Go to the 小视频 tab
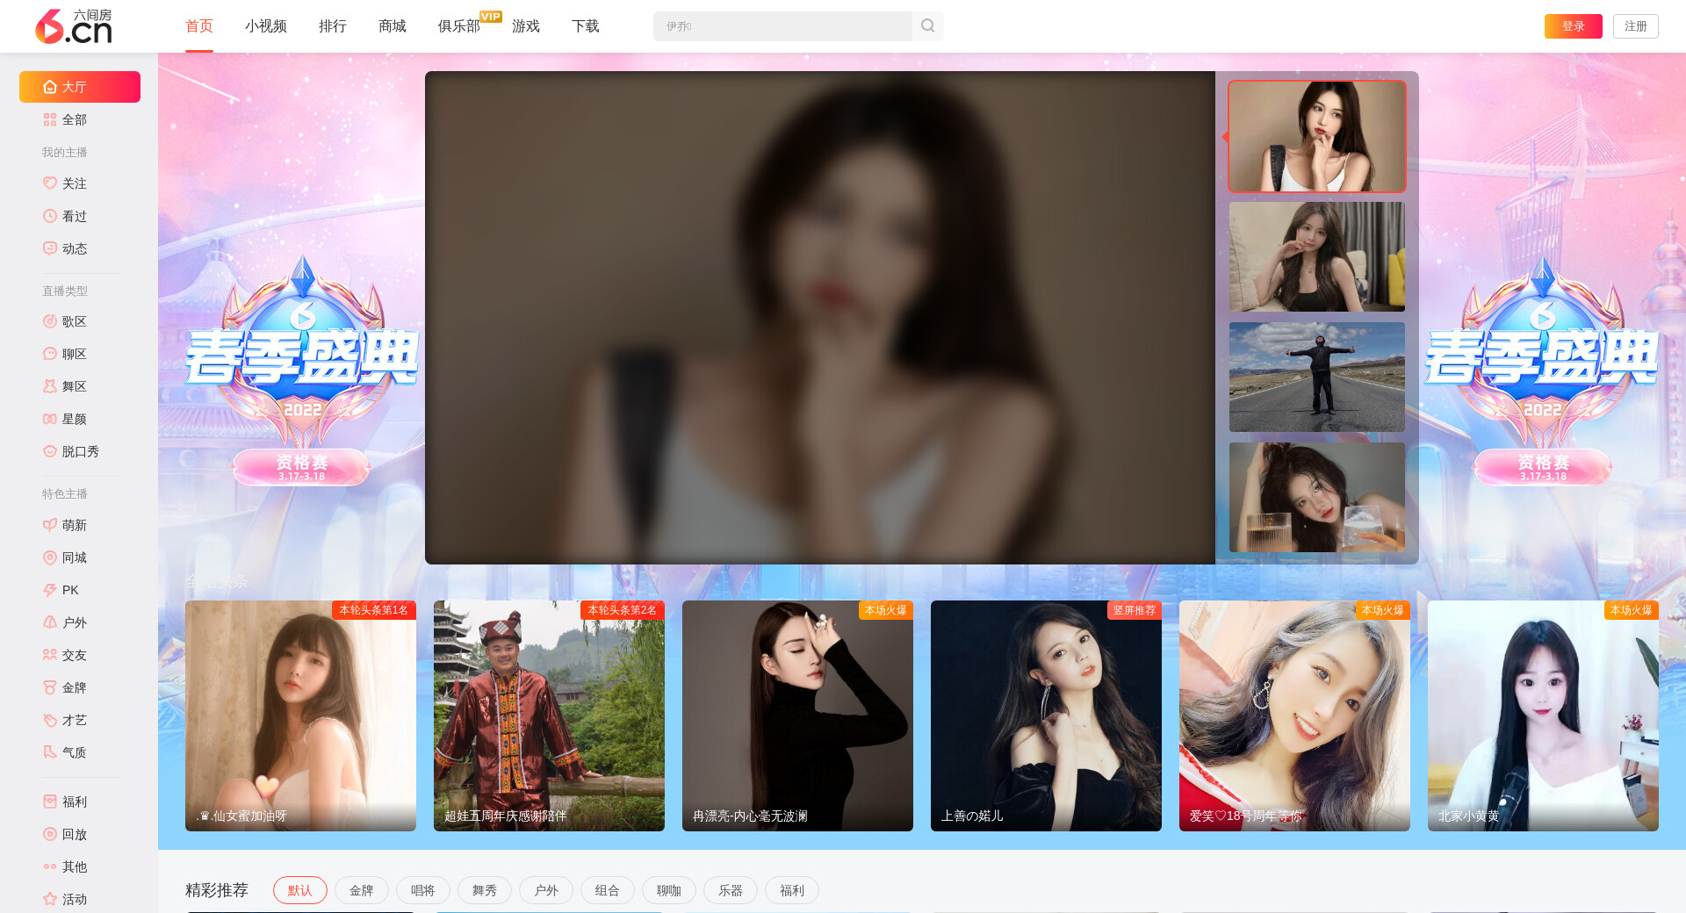 [x=265, y=26]
